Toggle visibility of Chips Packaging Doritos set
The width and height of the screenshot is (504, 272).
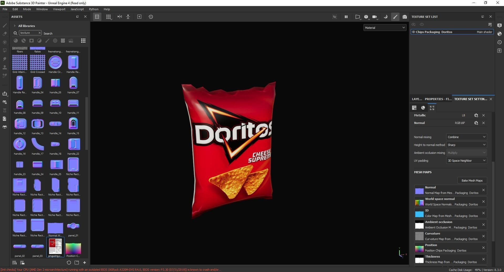tap(413, 32)
